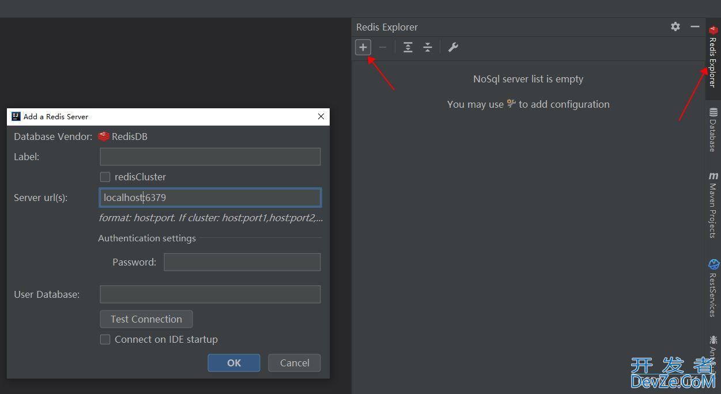Add a new server in Redis Explorer
This screenshot has height=394, width=721.
pyautogui.click(x=363, y=47)
